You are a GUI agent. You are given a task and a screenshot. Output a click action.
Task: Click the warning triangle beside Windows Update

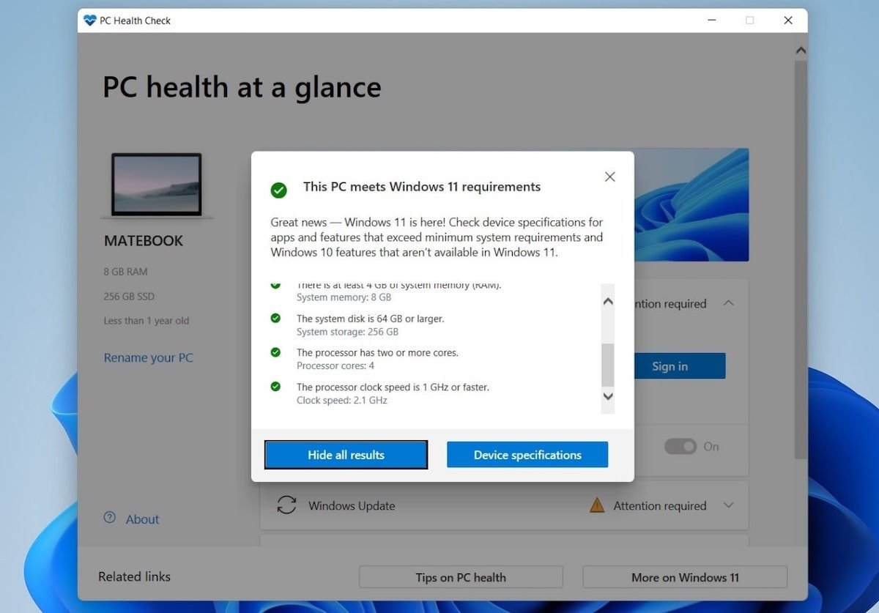click(x=597, y=505)
